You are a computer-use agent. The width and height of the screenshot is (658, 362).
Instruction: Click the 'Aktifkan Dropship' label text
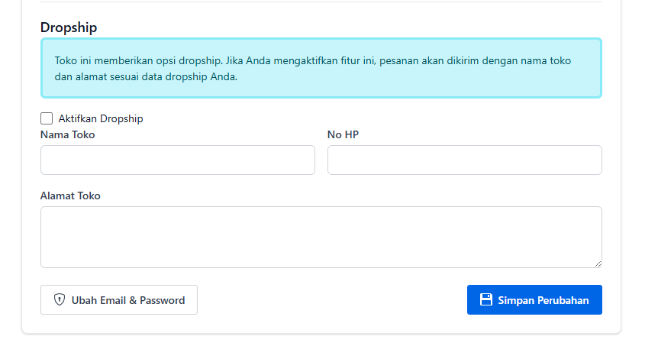click(101, 119)
